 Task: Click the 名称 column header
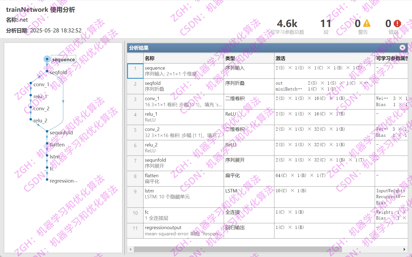point(183,58)
